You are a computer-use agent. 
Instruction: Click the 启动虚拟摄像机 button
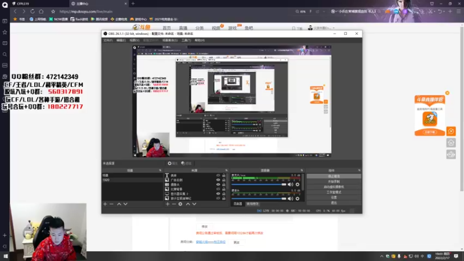click(334, 187)
